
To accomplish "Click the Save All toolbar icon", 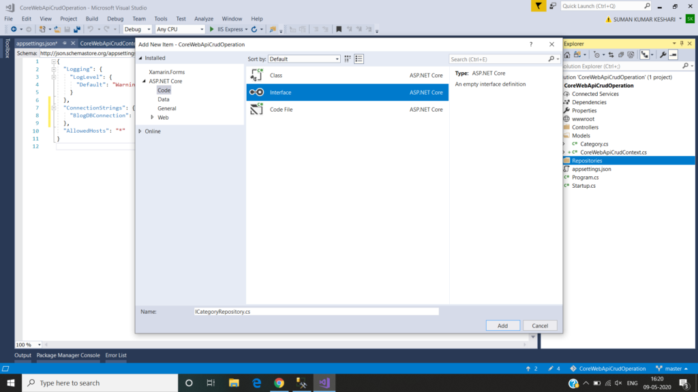I will (77, 29).
